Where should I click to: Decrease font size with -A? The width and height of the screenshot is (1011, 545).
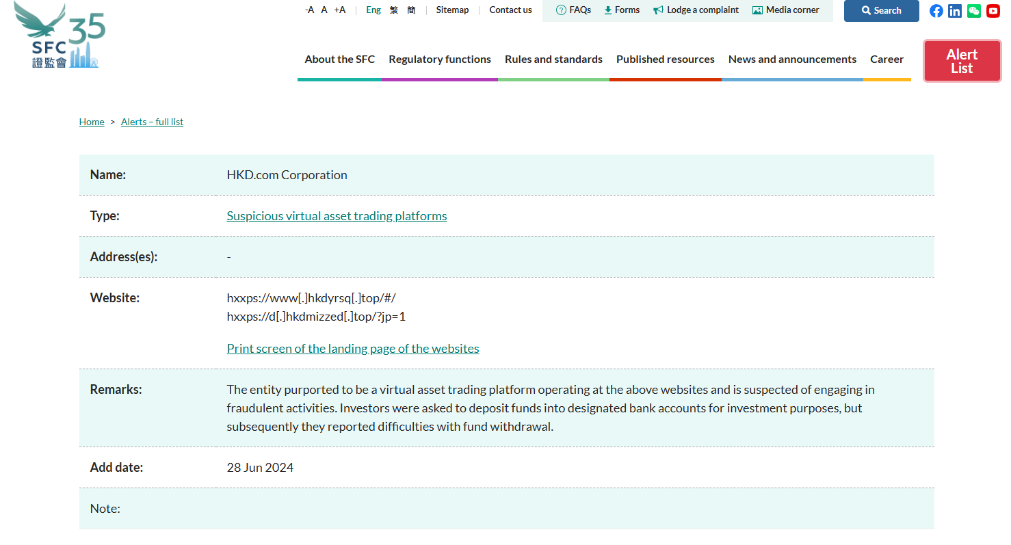tap(309, 10)
